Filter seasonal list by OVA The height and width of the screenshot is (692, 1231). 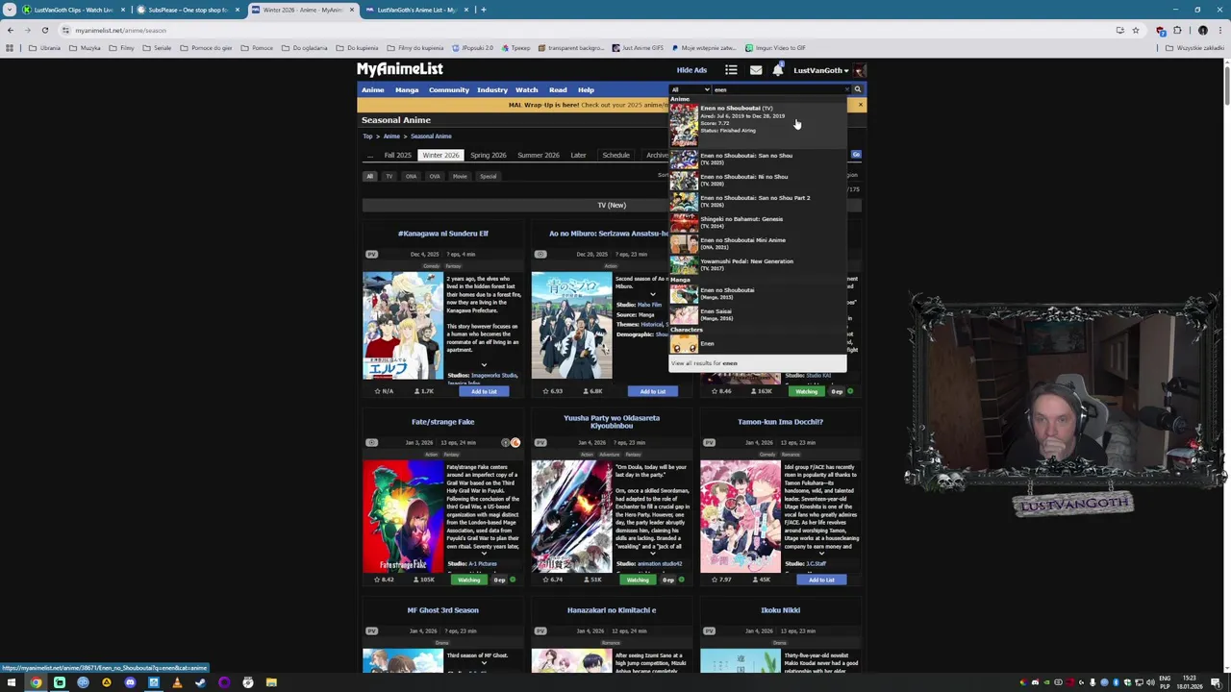435,176
